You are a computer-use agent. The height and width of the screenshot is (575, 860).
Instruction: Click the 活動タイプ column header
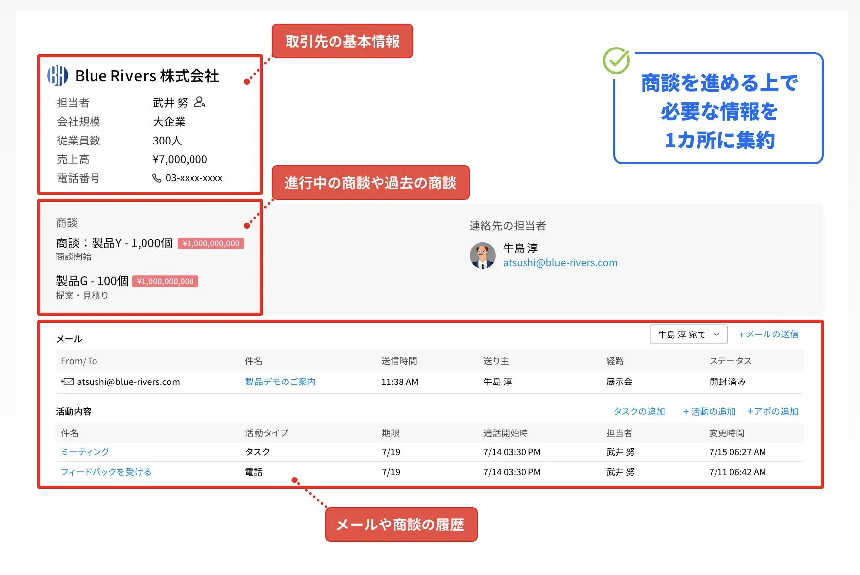tap(267, 433)
